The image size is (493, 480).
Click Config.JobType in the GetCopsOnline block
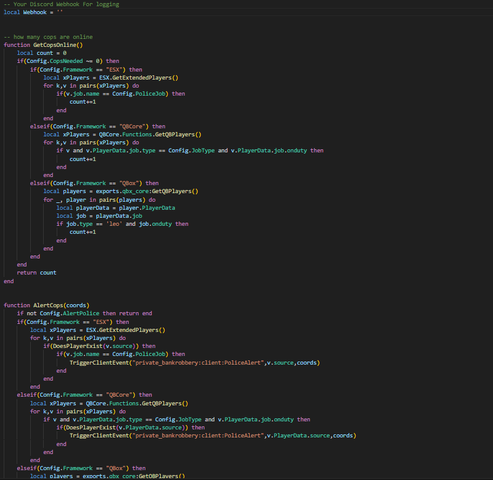[x=192, y=151]
